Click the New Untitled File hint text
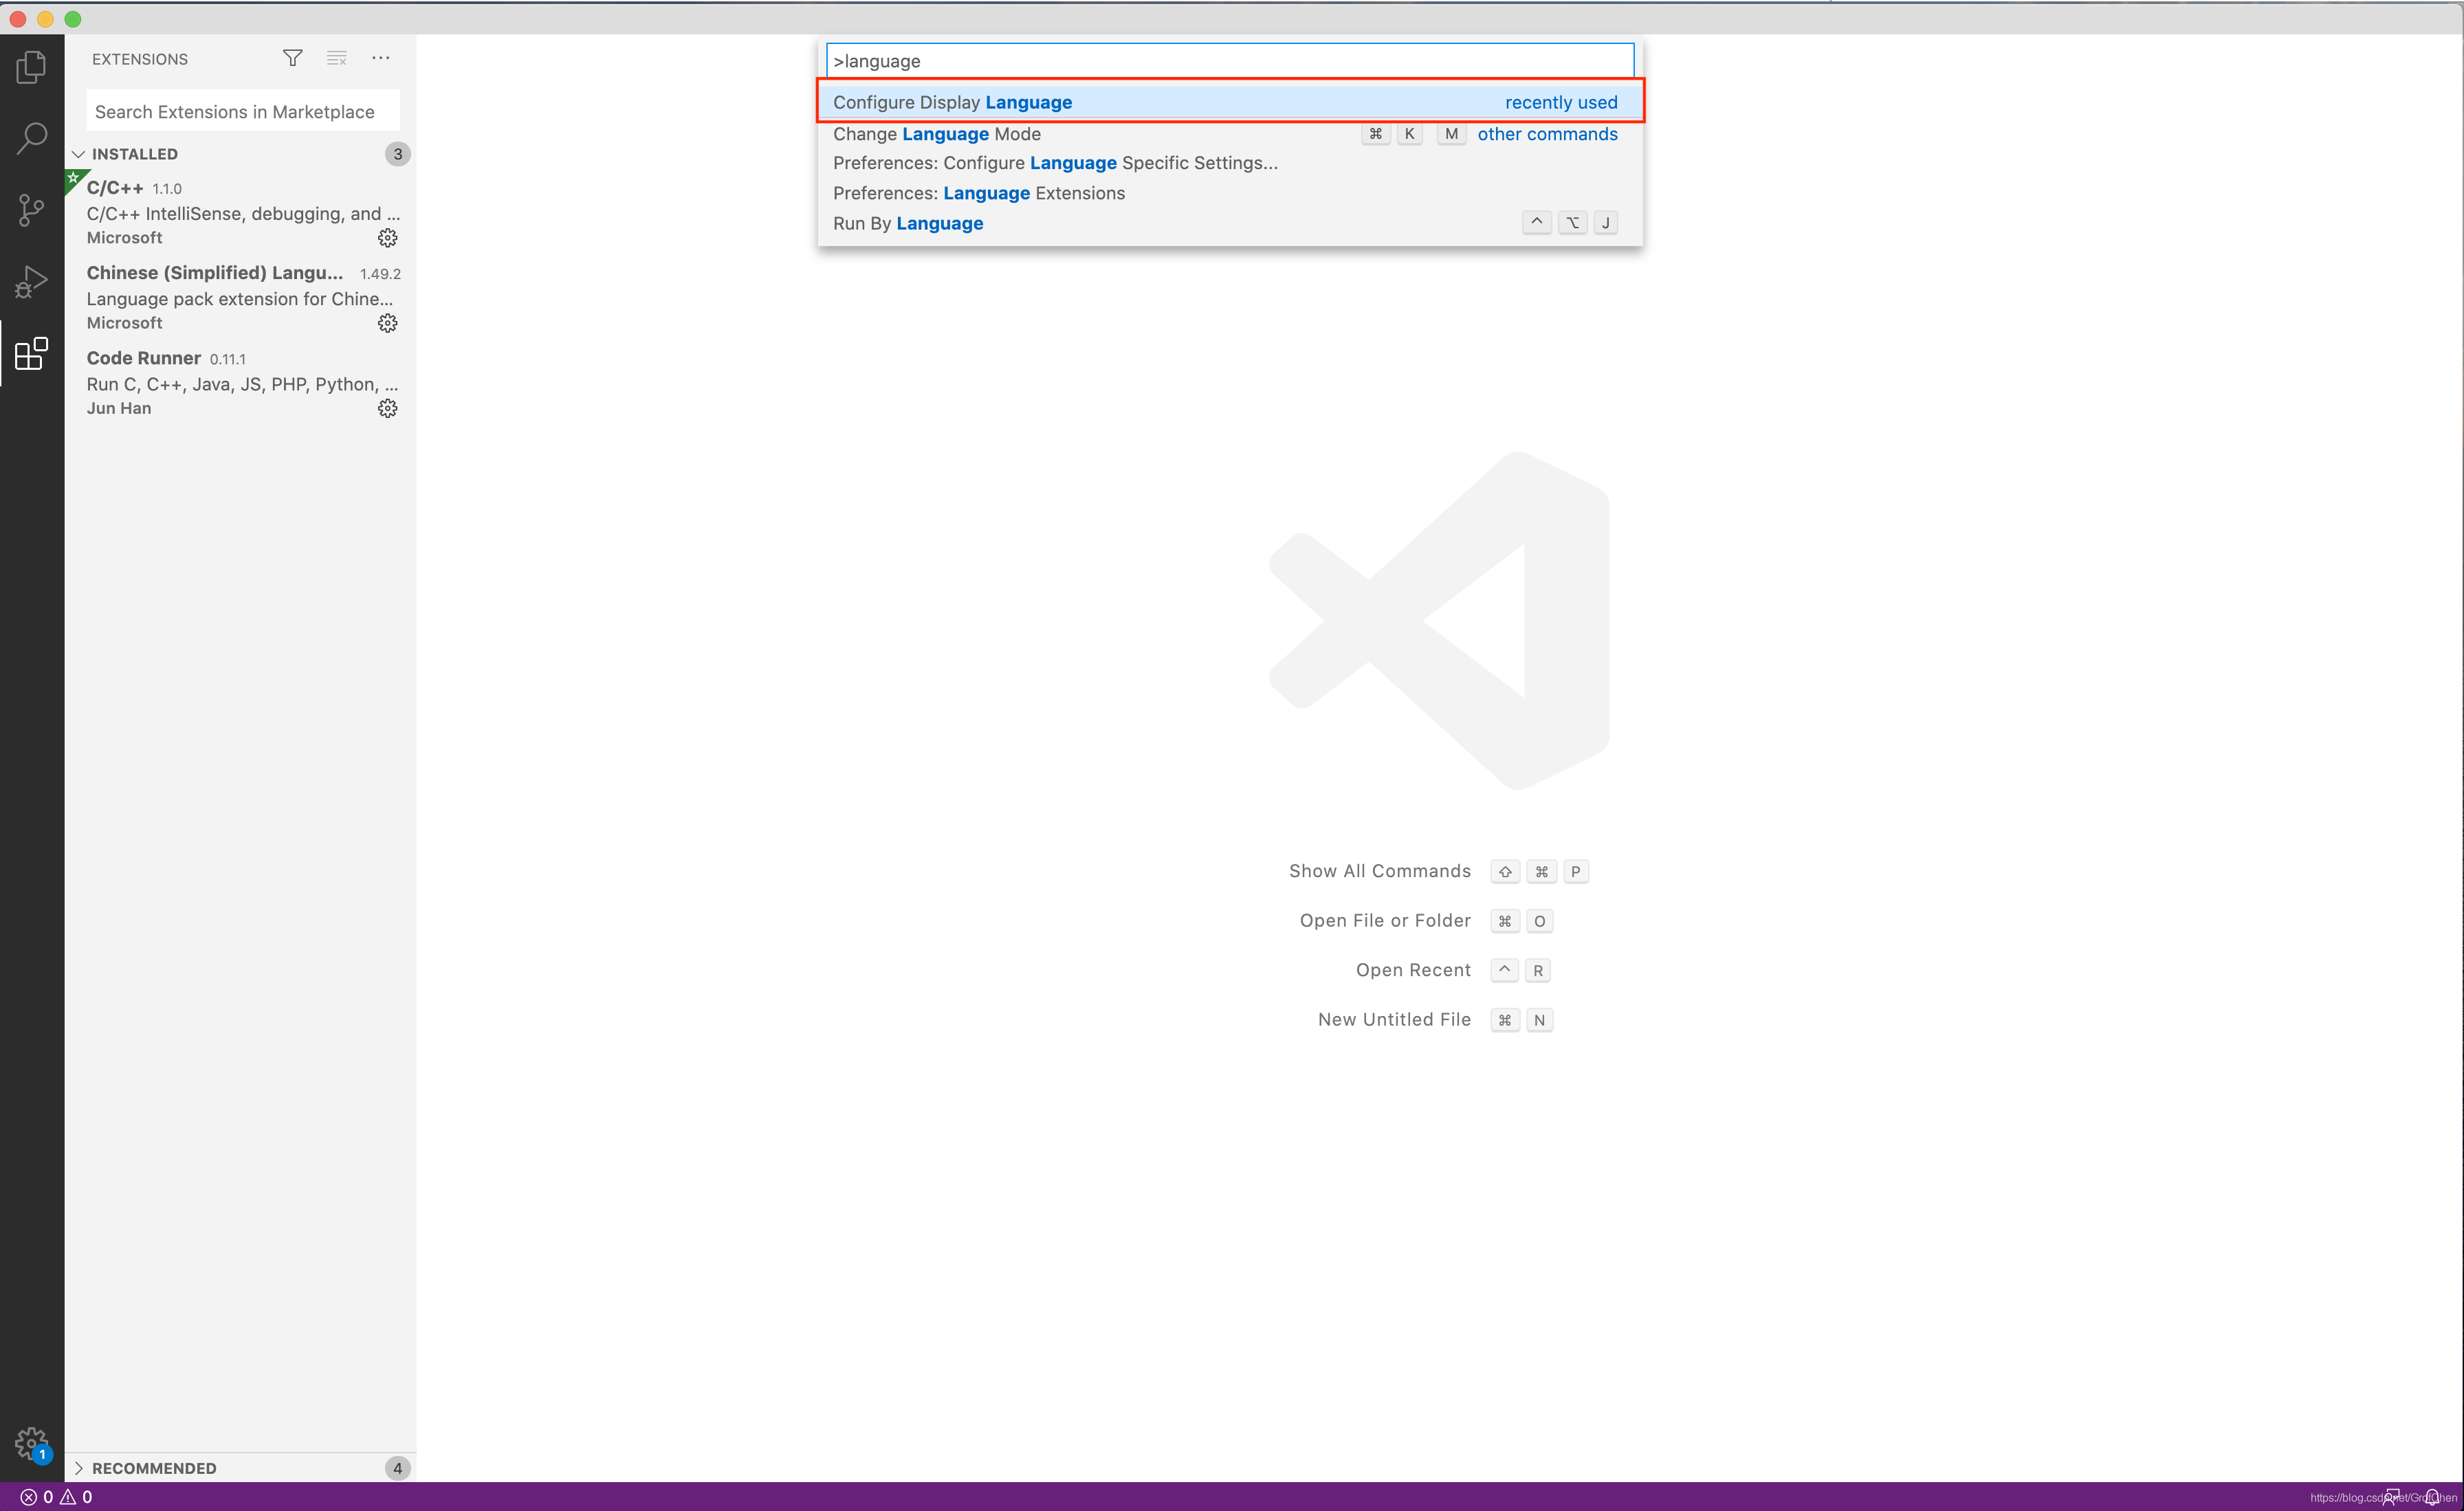 coord(1394,1019)
